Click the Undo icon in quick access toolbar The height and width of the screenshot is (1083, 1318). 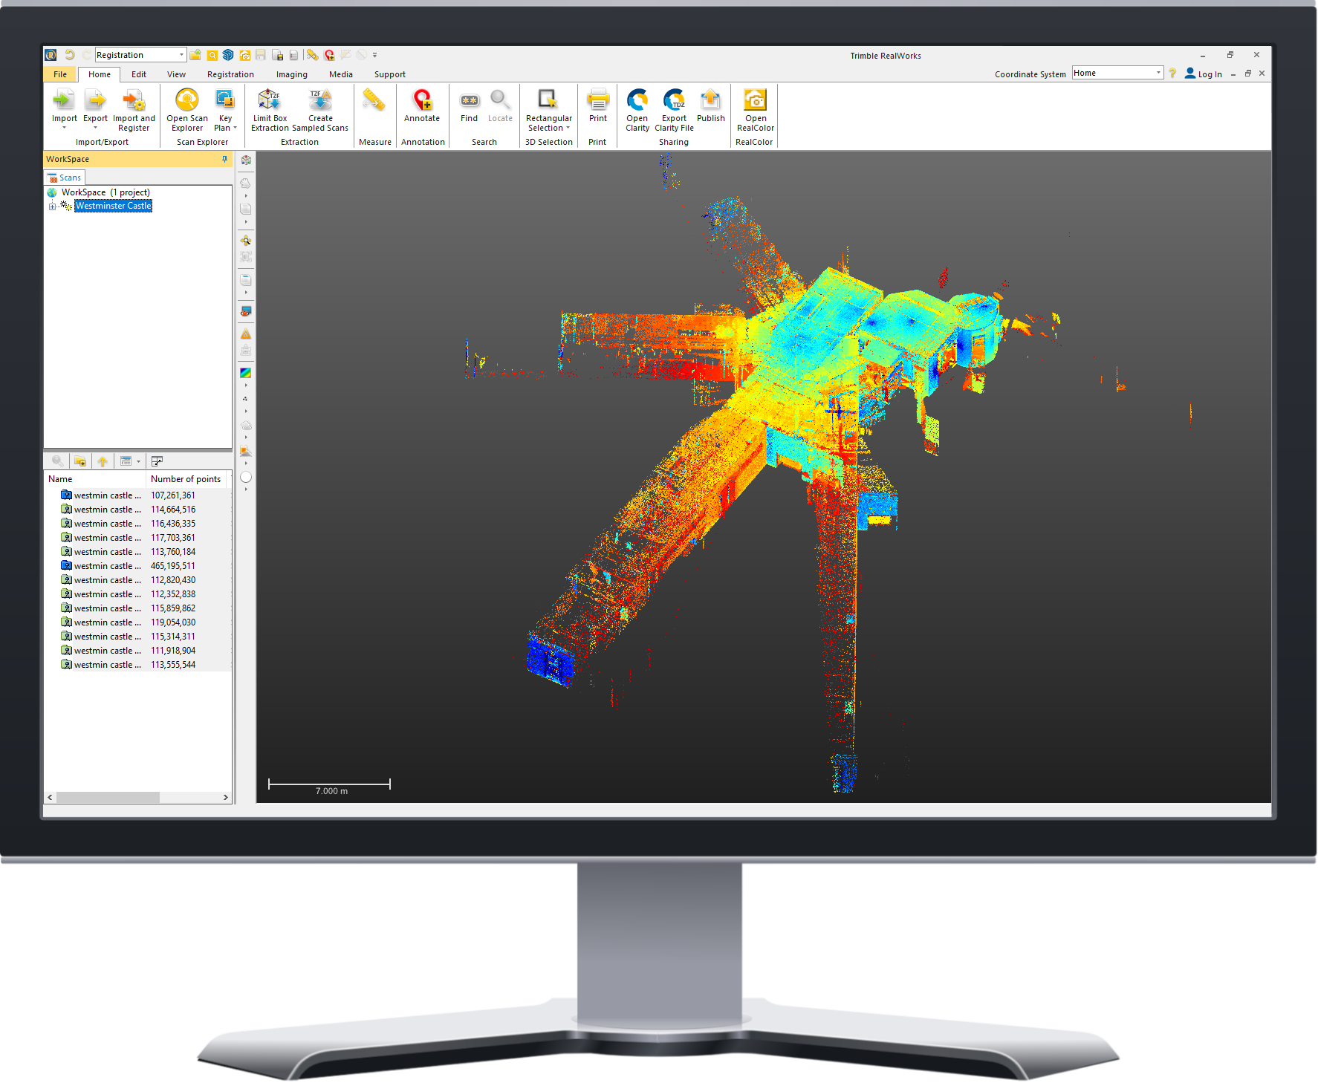click(x=69, y=54)
